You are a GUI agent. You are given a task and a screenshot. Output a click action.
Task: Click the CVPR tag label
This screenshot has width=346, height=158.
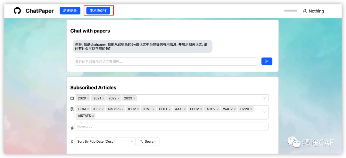click(x=244, y=109)
